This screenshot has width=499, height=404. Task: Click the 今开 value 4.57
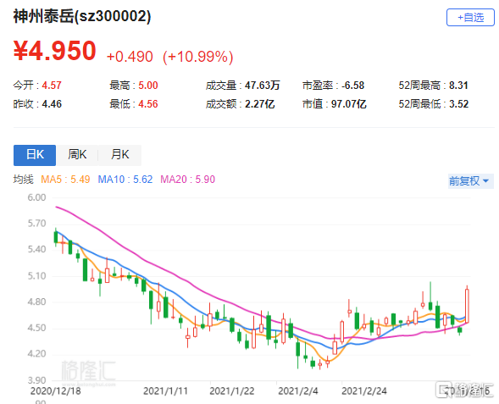pos(52,86)
